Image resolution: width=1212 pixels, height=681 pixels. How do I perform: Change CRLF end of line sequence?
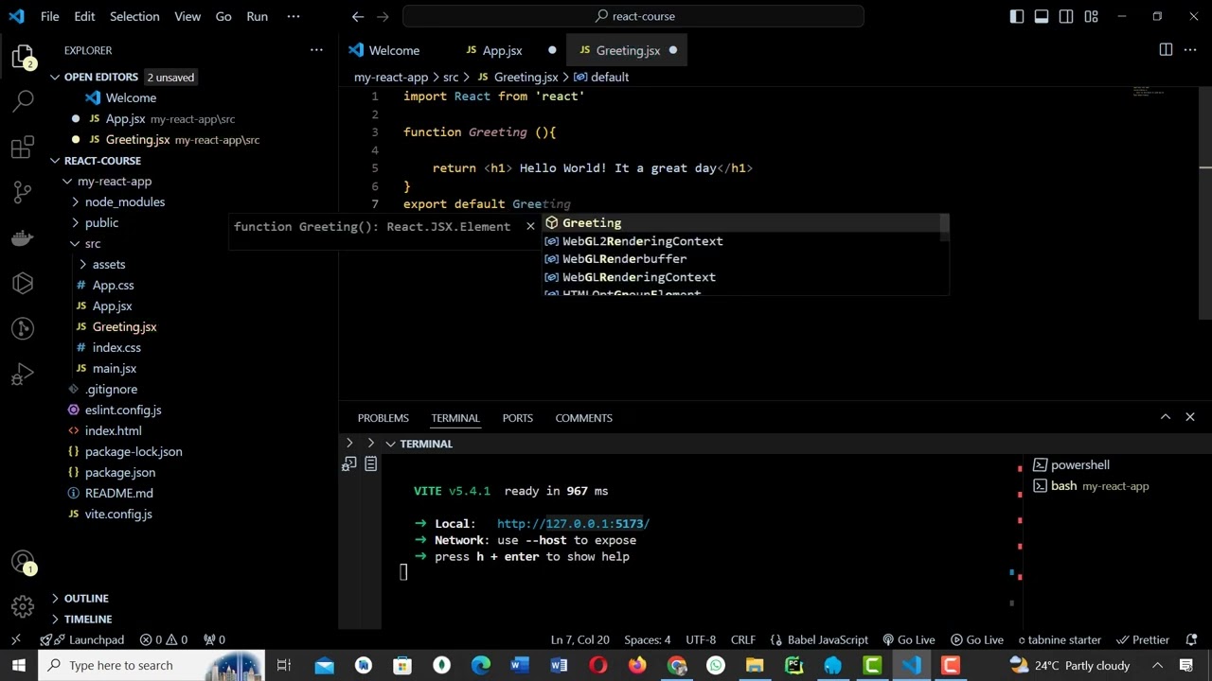pos(743,639)
